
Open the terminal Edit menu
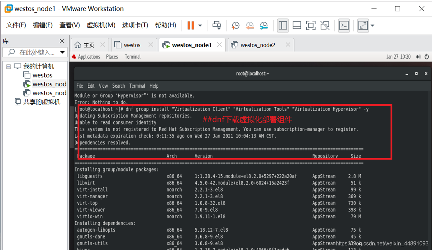coord(91,86)
